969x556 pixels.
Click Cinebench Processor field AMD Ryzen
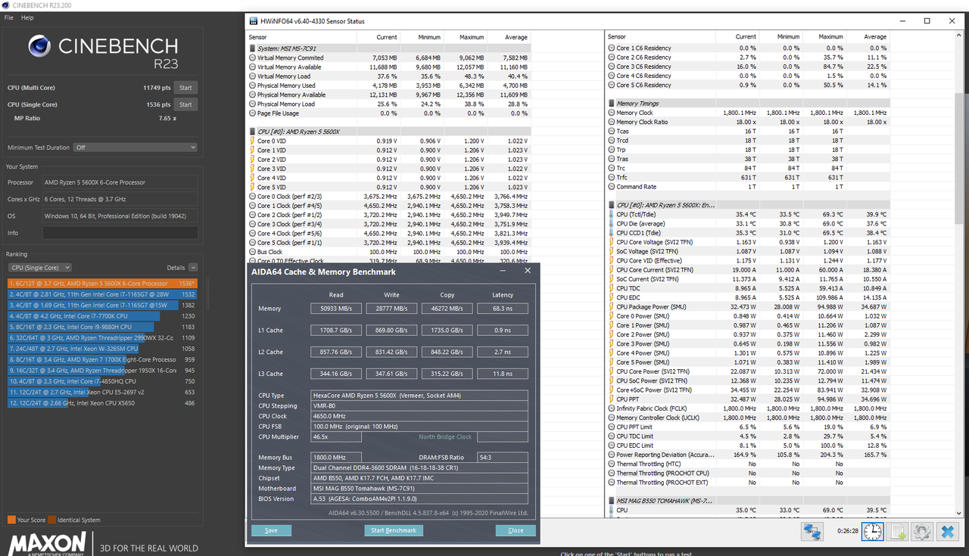120,182
